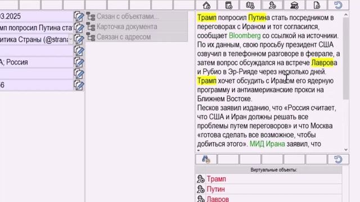Screen dimensions: 360x202
Task: Click into the 'А; Россия' field
Action: point(36,62)
